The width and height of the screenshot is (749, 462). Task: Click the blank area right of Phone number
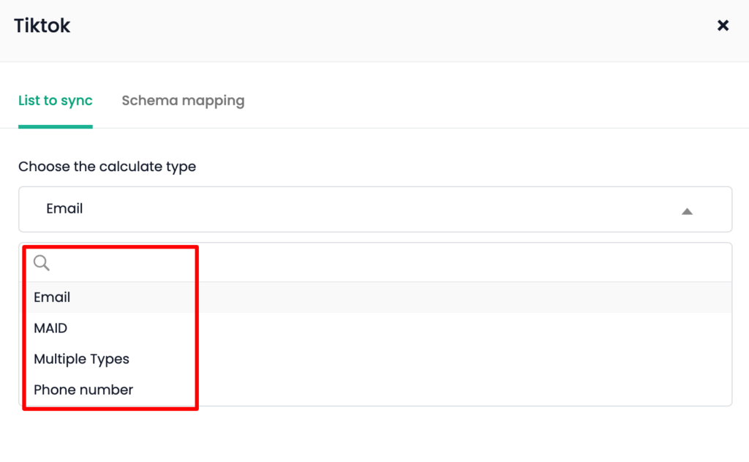[x=430, y=390]
